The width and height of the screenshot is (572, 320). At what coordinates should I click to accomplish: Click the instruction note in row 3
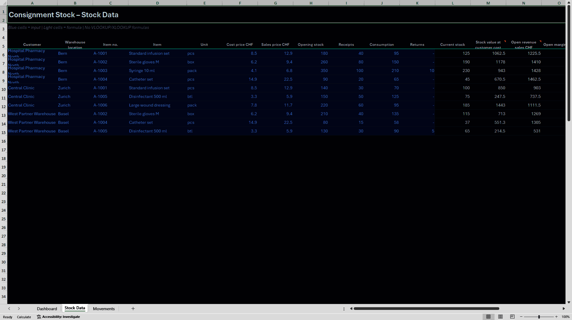pyautogui.click(x=78, y=27)
